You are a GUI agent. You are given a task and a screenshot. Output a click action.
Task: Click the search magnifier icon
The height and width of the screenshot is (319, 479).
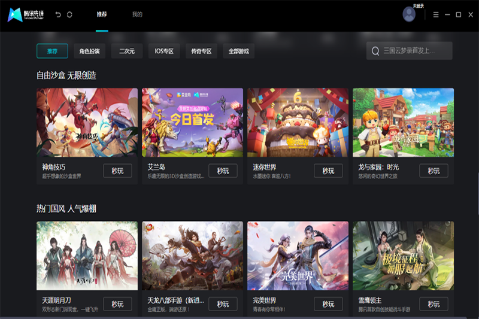click(x=375, y=51)
